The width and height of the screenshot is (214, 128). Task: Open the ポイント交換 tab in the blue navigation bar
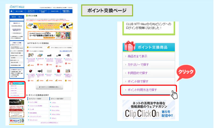(19, 11)
